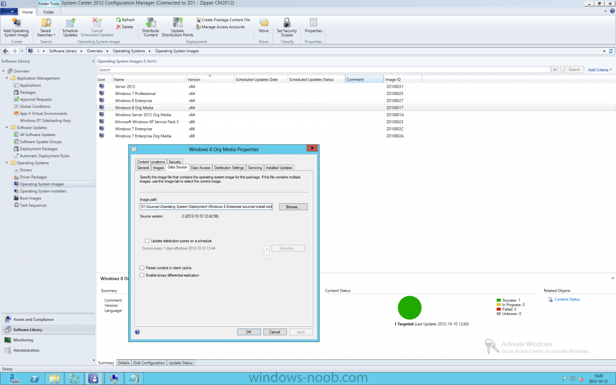Click Move ribbon icon
Viewport: 616px width, 385px height.
click(x=264, y=26)
